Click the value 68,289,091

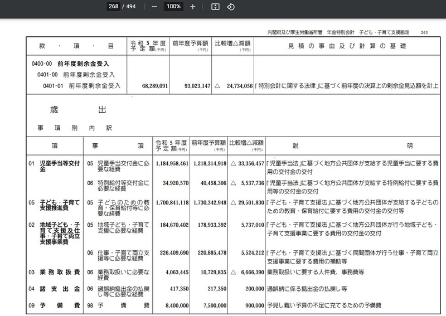155,86
